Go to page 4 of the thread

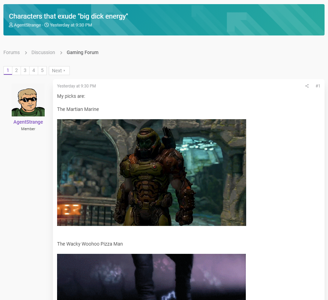(33, 70)
